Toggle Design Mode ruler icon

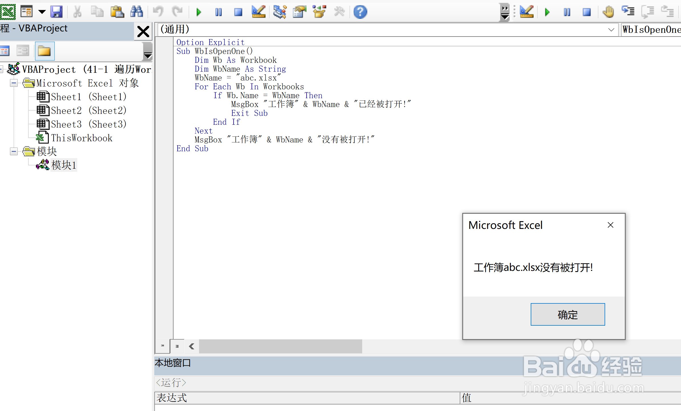point(258,12)
